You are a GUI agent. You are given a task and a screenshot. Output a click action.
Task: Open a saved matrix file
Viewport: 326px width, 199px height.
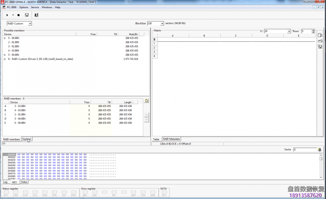coord(320,41)
